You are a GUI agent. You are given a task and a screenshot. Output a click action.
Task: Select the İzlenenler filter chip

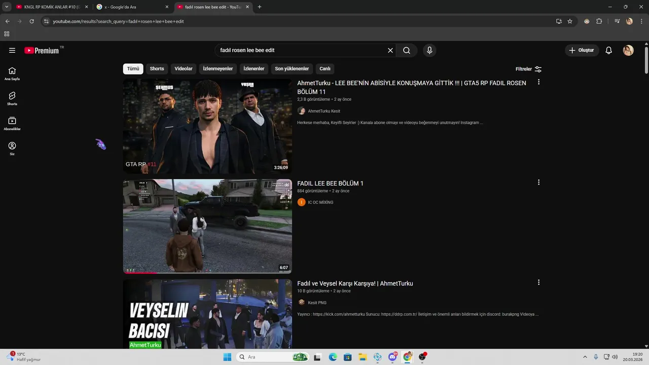pos(254,69)
